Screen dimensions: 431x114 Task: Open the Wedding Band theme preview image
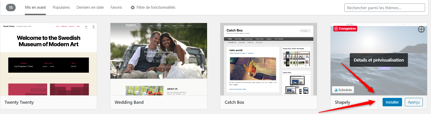pyautogui.click(x=159, y=59)
